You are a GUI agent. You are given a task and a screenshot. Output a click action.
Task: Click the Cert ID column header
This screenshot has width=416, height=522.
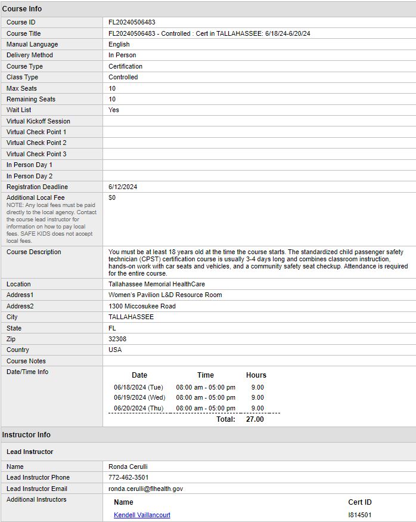coord(360,502)
